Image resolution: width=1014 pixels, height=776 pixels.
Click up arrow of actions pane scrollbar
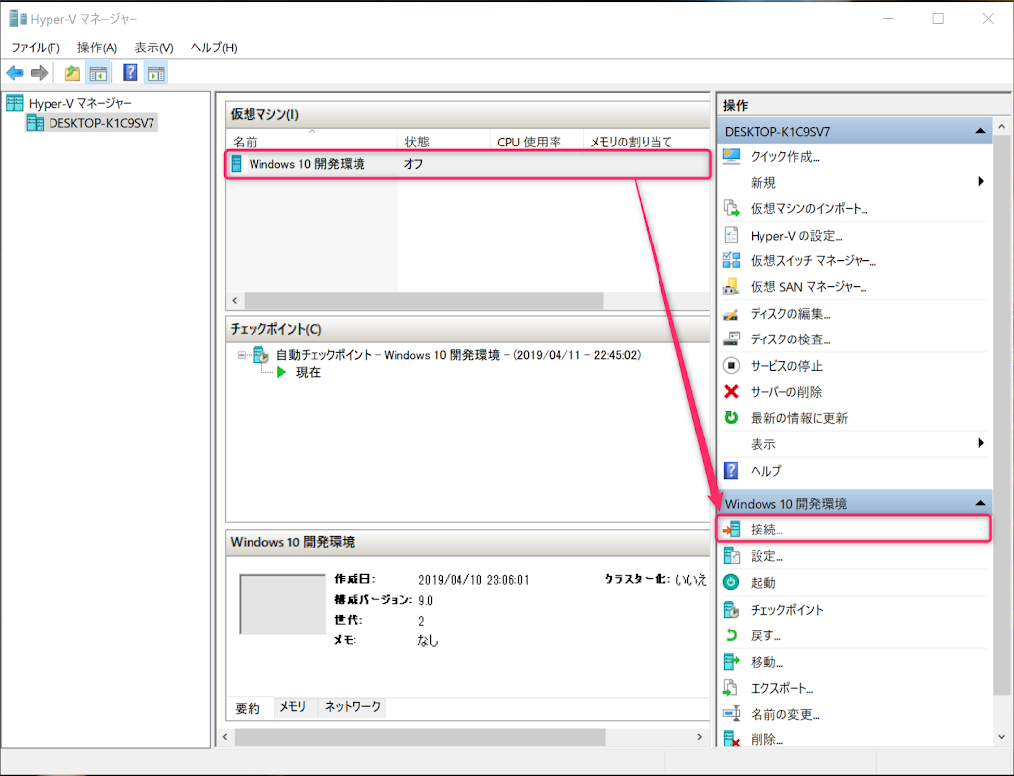[1001, 126]
